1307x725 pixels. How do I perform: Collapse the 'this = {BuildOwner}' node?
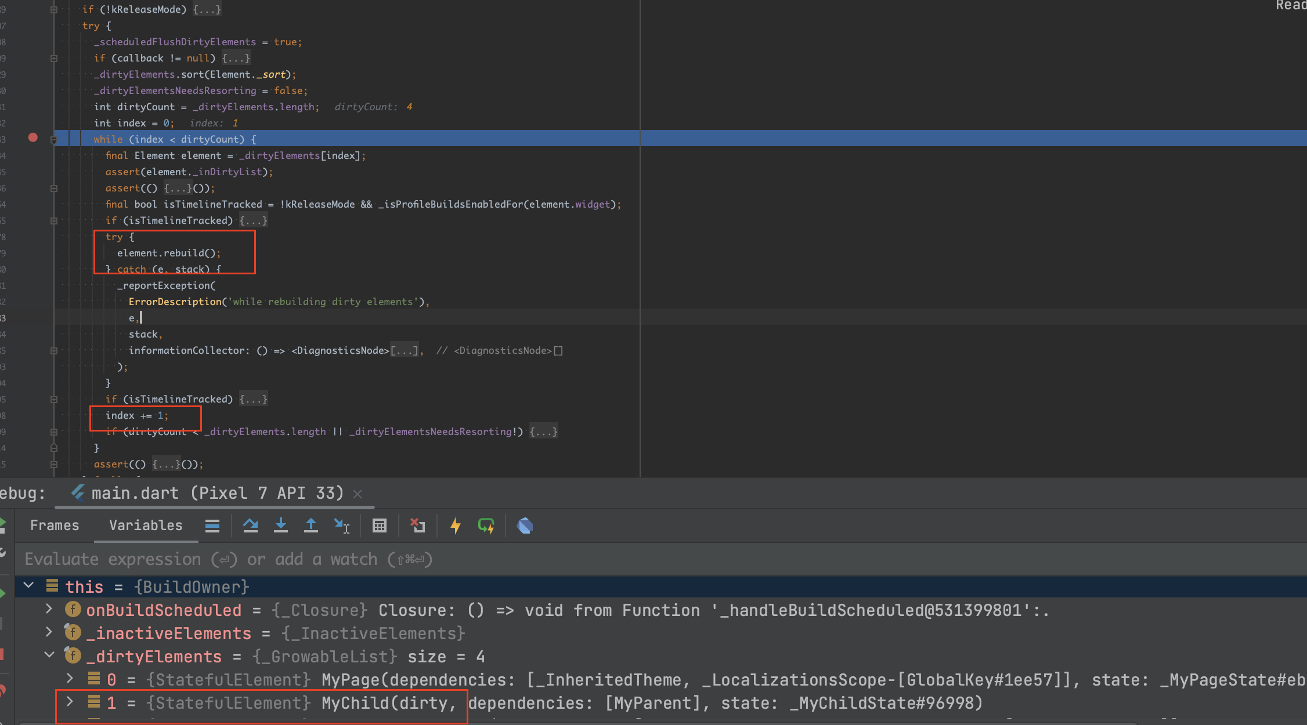(28, 586)
